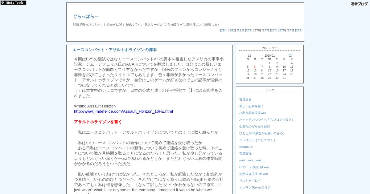Open calendar date 6 entry

click(255, 67)
